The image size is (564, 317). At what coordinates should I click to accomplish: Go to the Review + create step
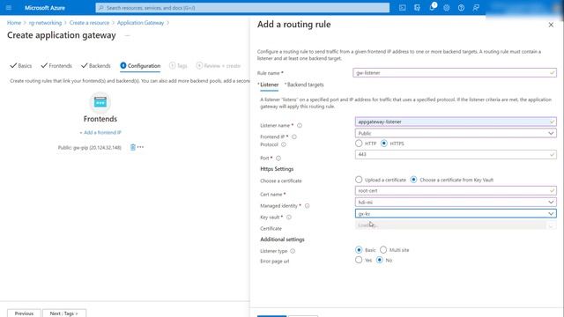coord(219,66)
